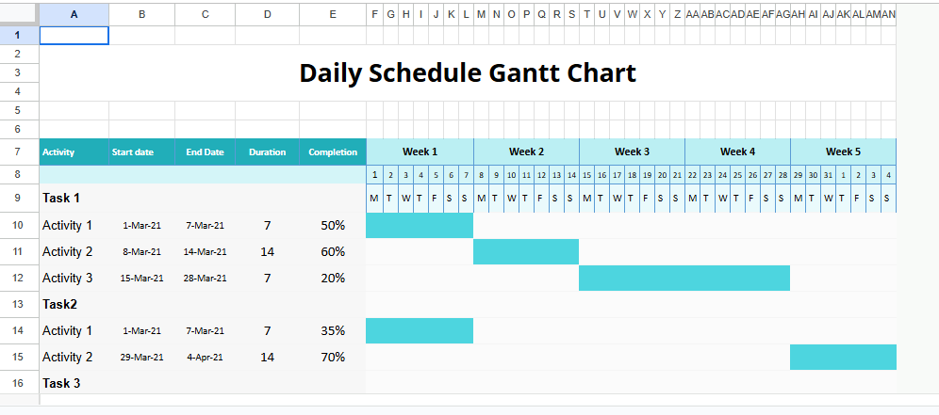
Task: Click the 28-Mar-21 end date cell
Action: [205, 278]
